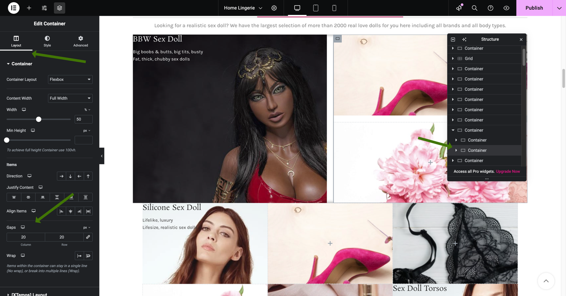Open the Content Width Full Width dropdown
Viewport: 566px width, 296px height.
pyautogui.click(x=70, y=98)
